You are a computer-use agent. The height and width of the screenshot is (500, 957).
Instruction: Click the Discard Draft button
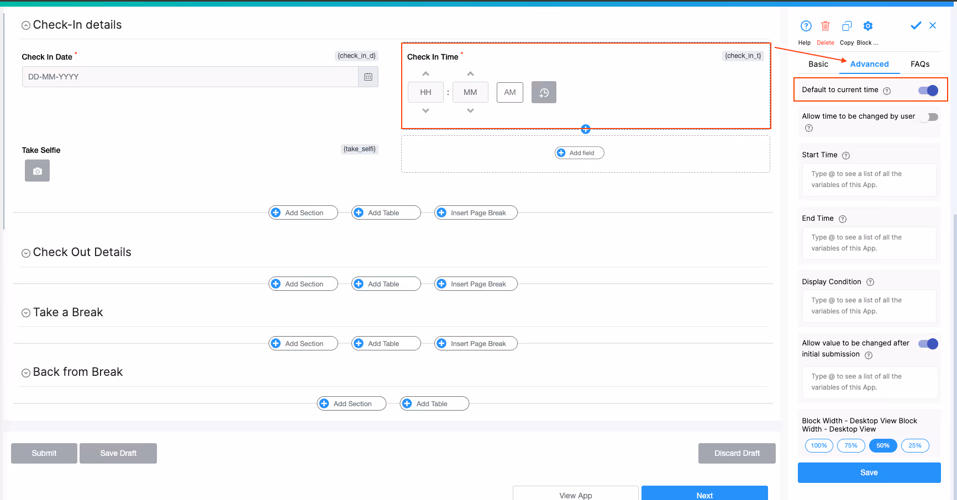tap(737, 453)
